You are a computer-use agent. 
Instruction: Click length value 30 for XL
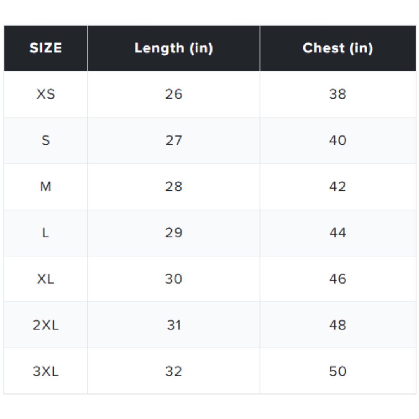click(x=174, y=279)
